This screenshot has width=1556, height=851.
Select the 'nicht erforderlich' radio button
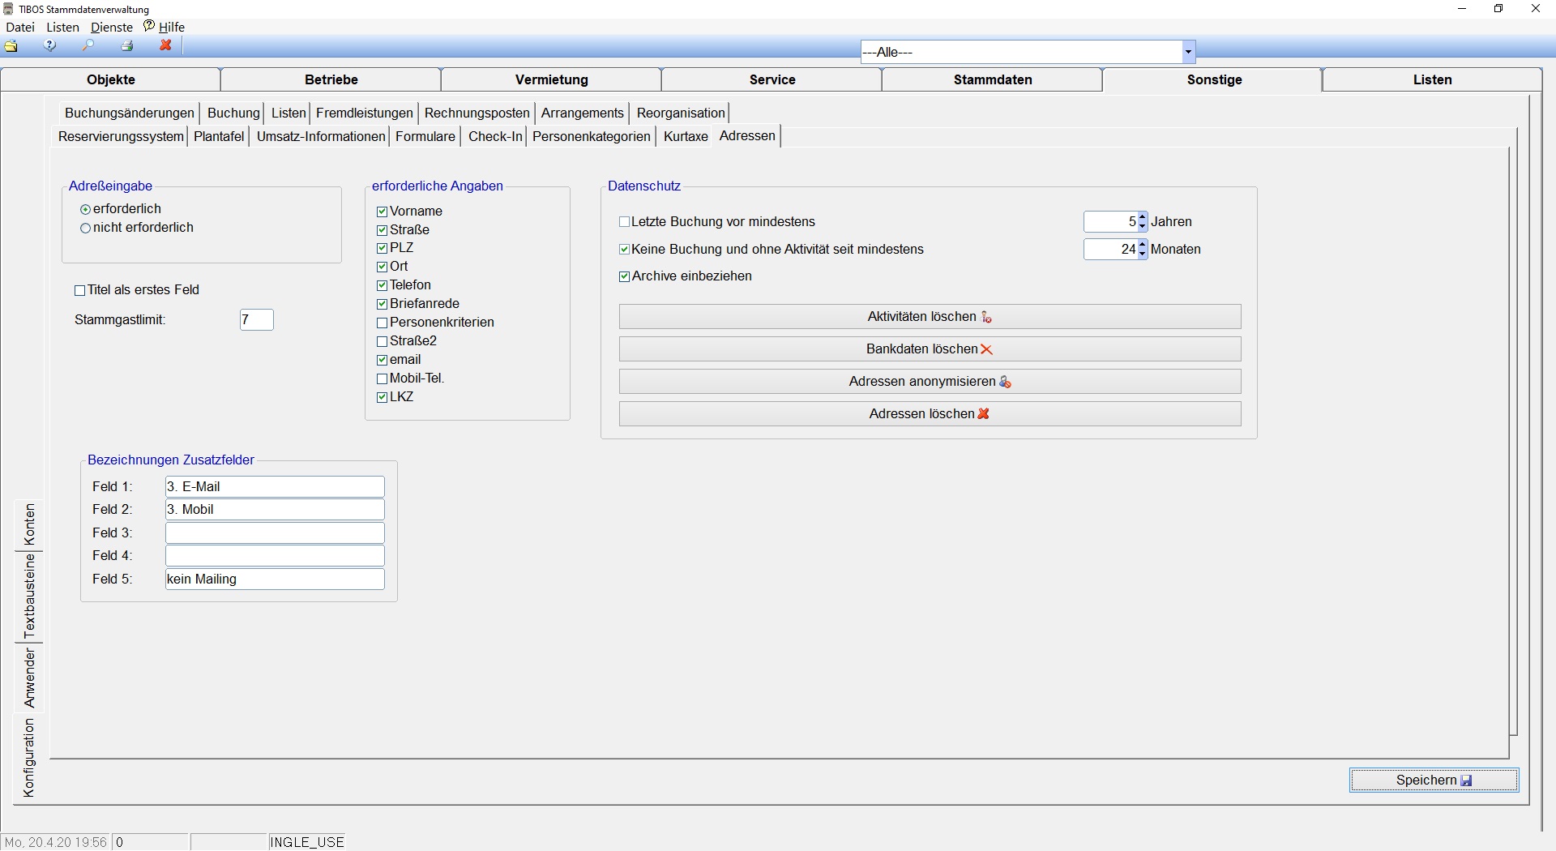click(x=85, y=228)
